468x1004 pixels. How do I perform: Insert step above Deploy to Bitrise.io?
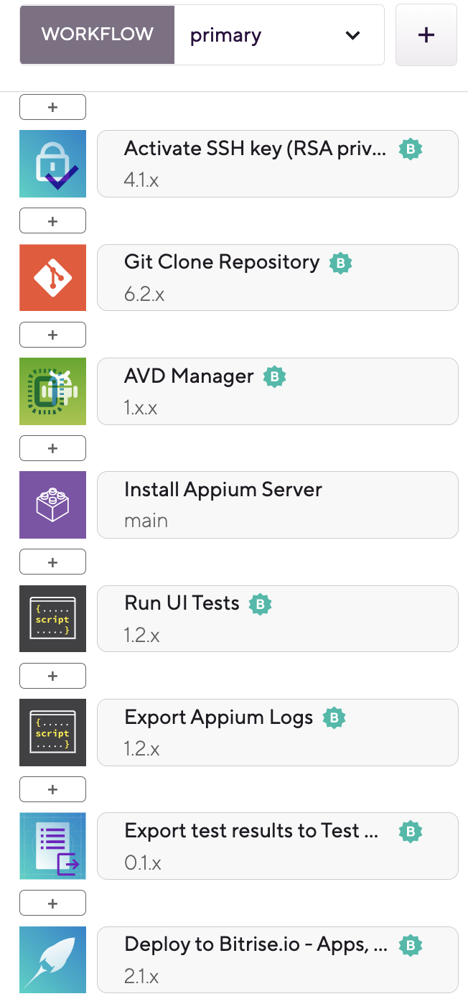click(x=52, y=903)
